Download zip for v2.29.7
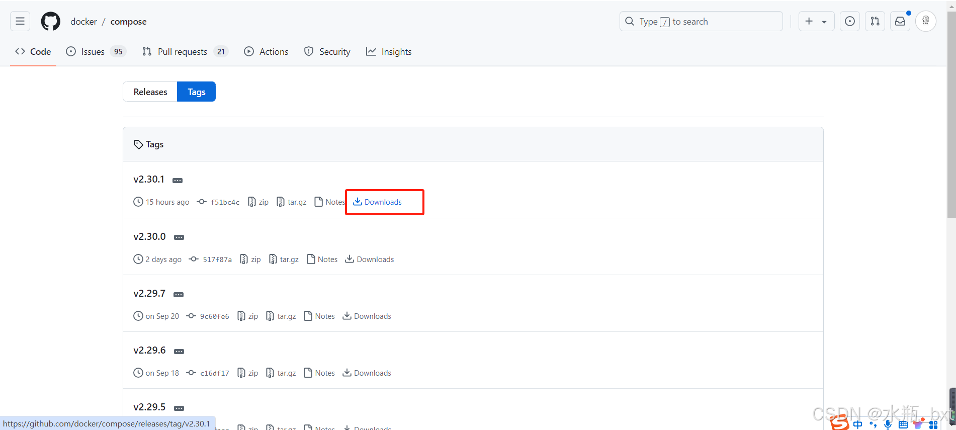Screen dimensions: 956x430 pyautogui.click(x=248, y=316)
